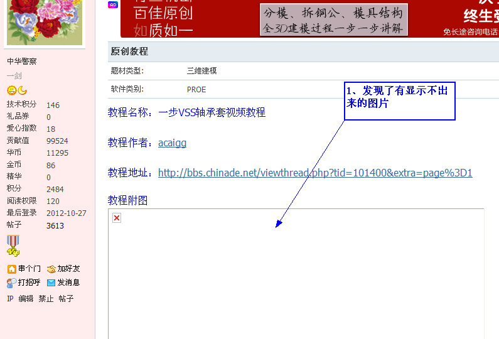Click the 三维建模 value
This screenshot has height=339, width=499.
click(x=201, y=71)
